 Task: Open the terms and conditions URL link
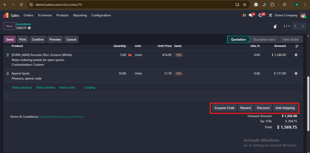click(62, 117)
